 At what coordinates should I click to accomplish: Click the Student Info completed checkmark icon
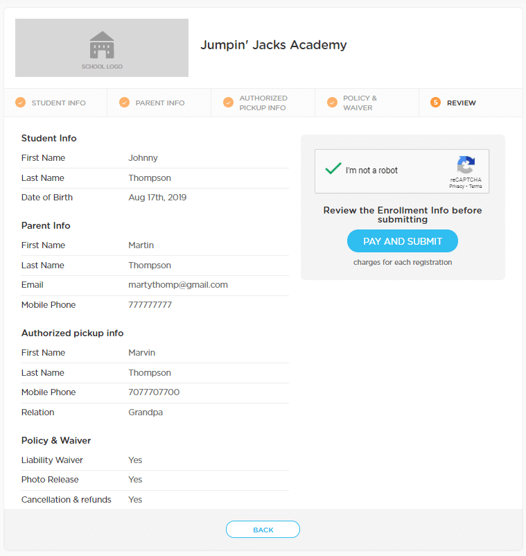20,102
